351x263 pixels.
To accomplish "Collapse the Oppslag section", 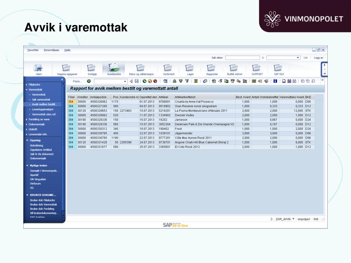I will (x=27, y=140).
